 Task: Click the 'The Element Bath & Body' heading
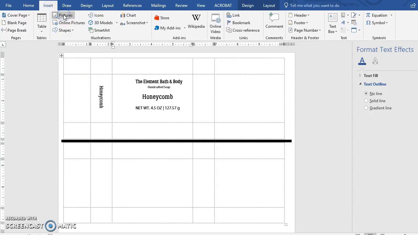pyautogui.click(x=159, y=82)
